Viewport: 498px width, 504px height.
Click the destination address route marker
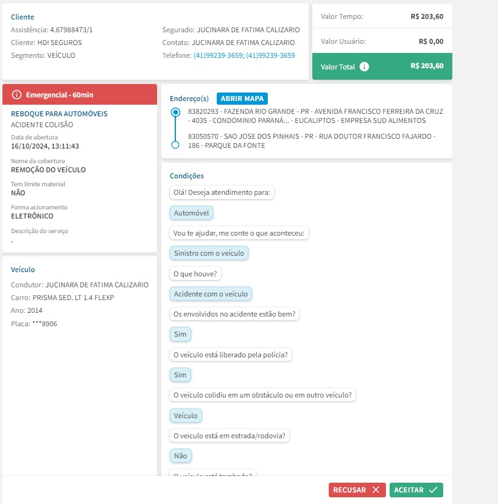tap(175, 145)
